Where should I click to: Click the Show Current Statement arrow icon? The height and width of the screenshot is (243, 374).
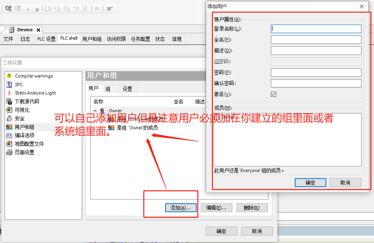click(x=97, y=9)
